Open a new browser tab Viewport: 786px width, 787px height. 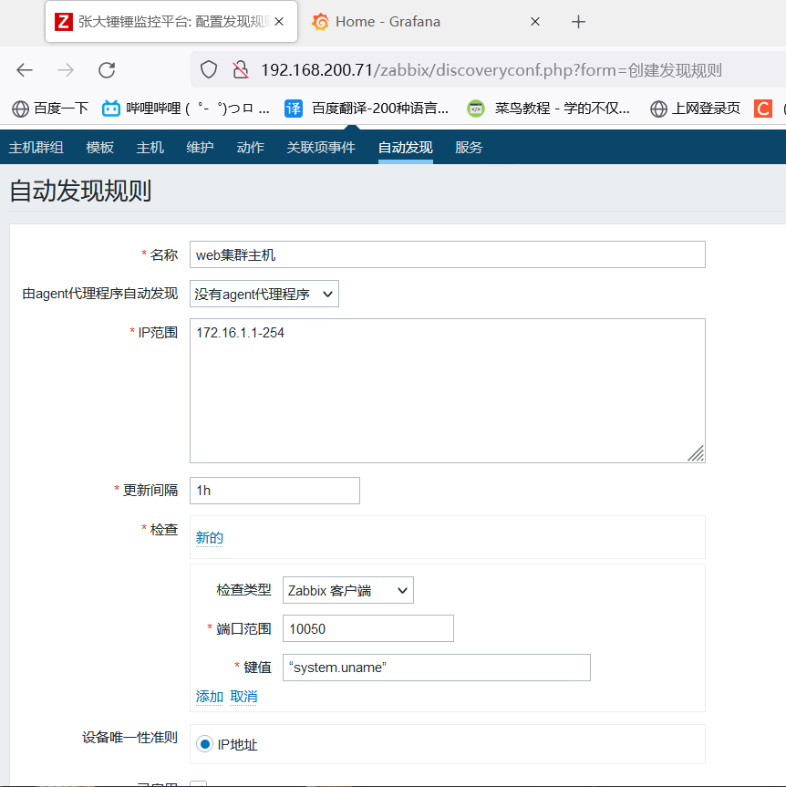point(578,22)
